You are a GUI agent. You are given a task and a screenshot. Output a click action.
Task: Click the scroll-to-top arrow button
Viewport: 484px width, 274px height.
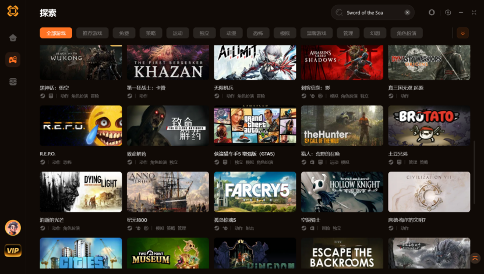(x=475, y=258)
